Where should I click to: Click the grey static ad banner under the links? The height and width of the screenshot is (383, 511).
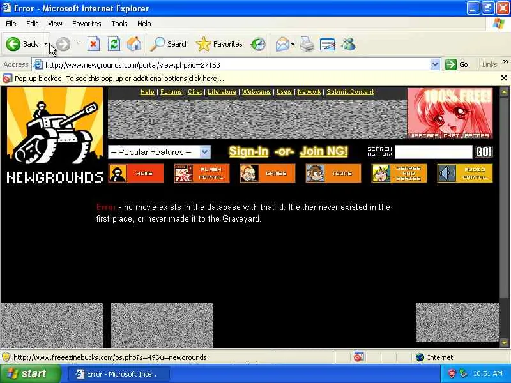257,119
